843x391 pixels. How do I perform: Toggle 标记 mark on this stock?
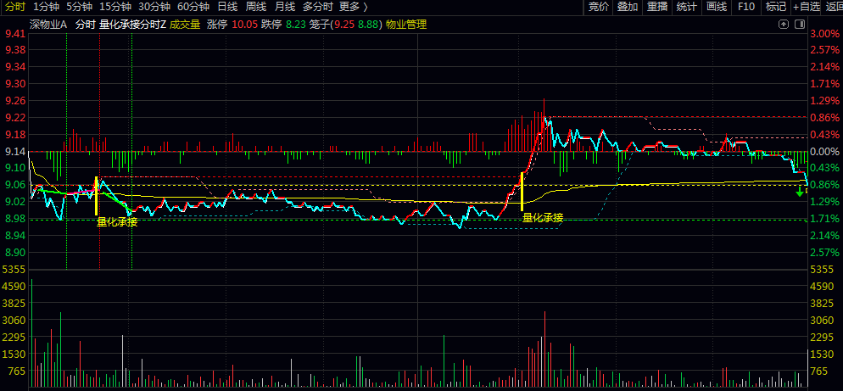(x=775, y=7)
